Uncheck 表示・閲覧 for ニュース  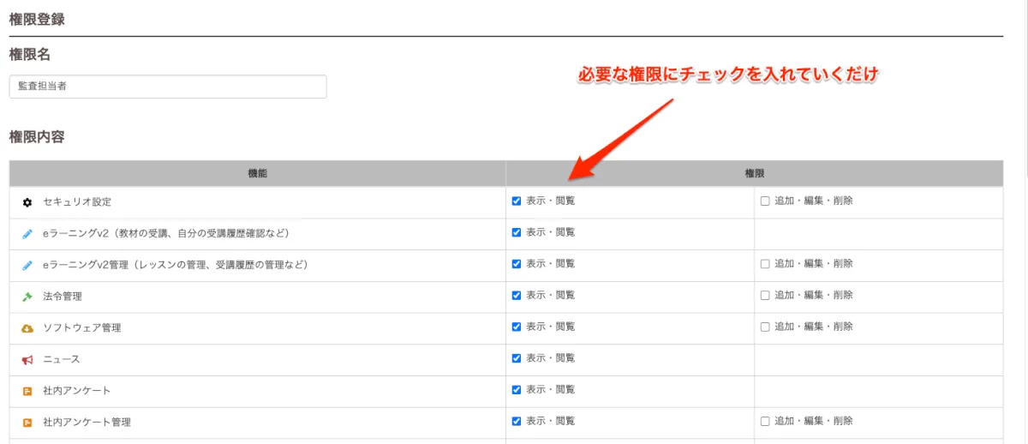[x=517, y=358]
